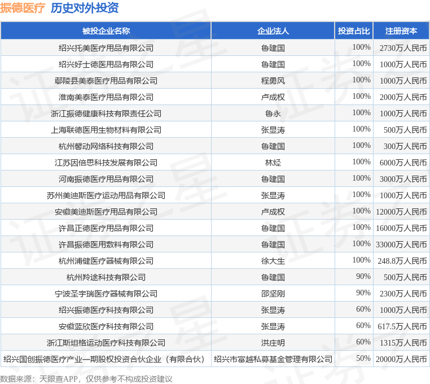Screen dimensions: 430x384
Task: Click 浙江斯坦格运动医疗科技有限公司 cell
Action: pyautogui.click(x=106, y=343)
